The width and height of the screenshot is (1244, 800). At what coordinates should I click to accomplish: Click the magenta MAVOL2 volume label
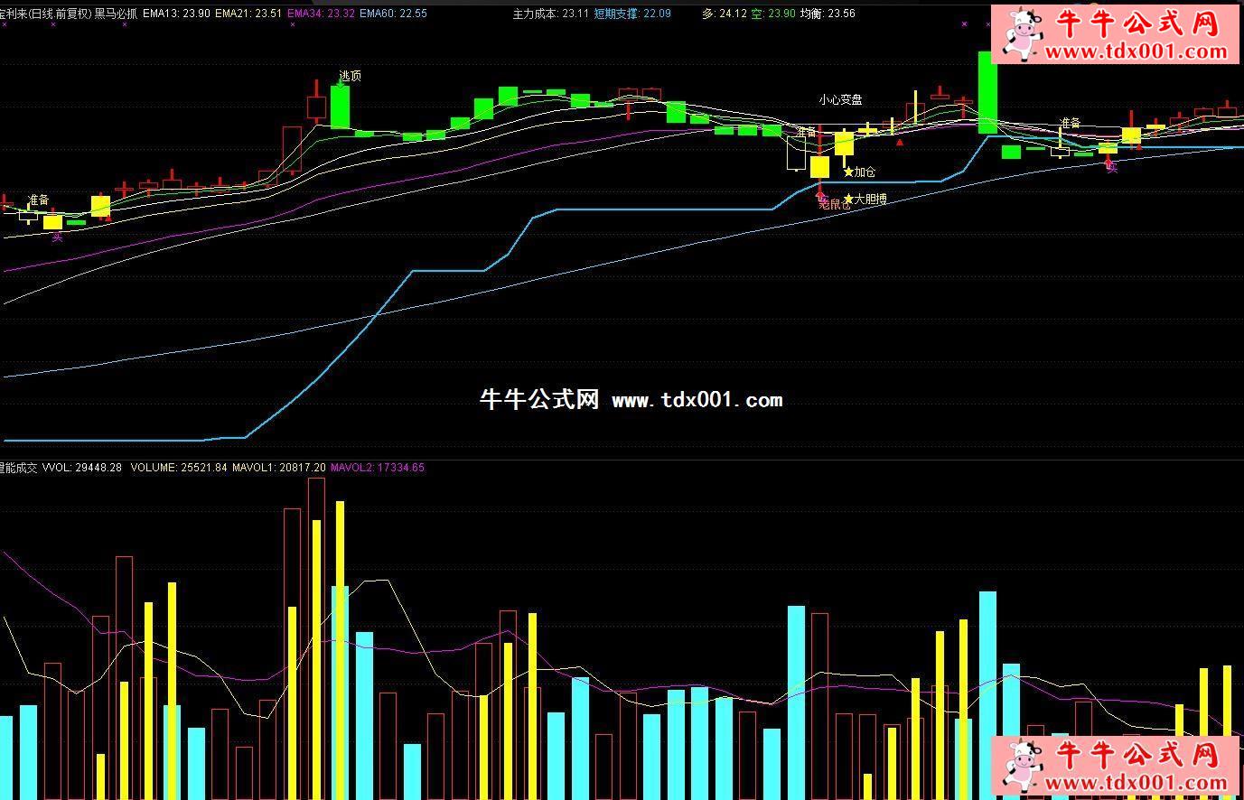377,468
